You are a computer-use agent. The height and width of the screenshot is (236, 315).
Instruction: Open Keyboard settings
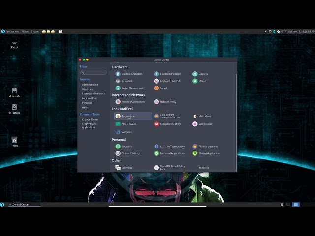[124, 81]
